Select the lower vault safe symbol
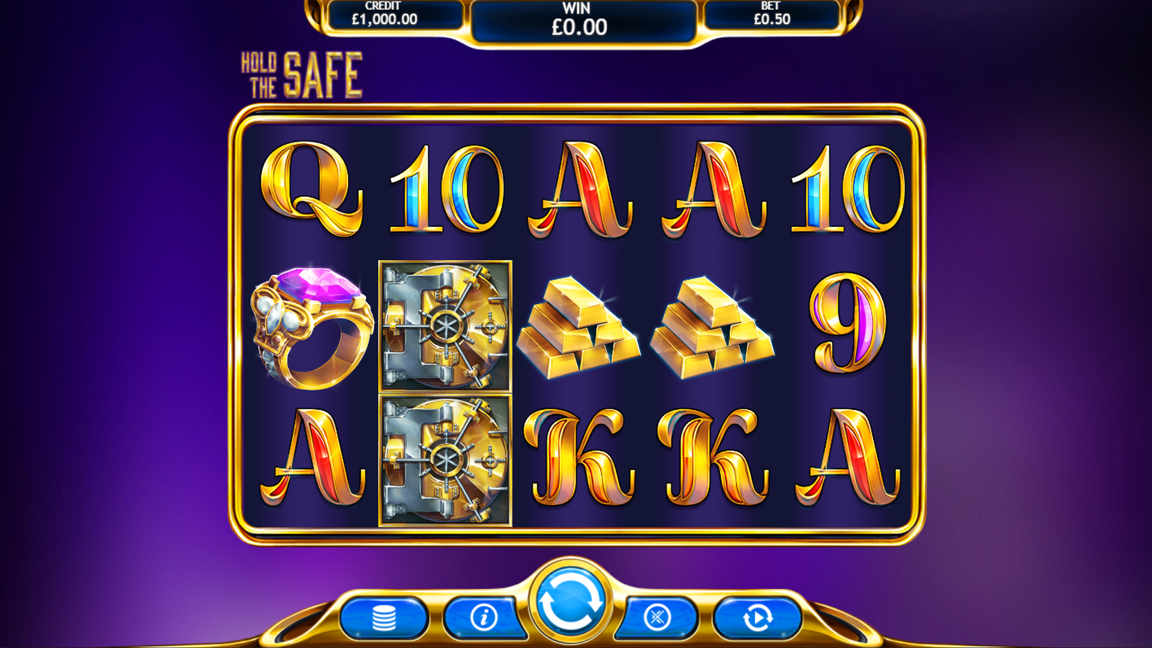The height and width of the screenshot is (648, 1152). 445,461
